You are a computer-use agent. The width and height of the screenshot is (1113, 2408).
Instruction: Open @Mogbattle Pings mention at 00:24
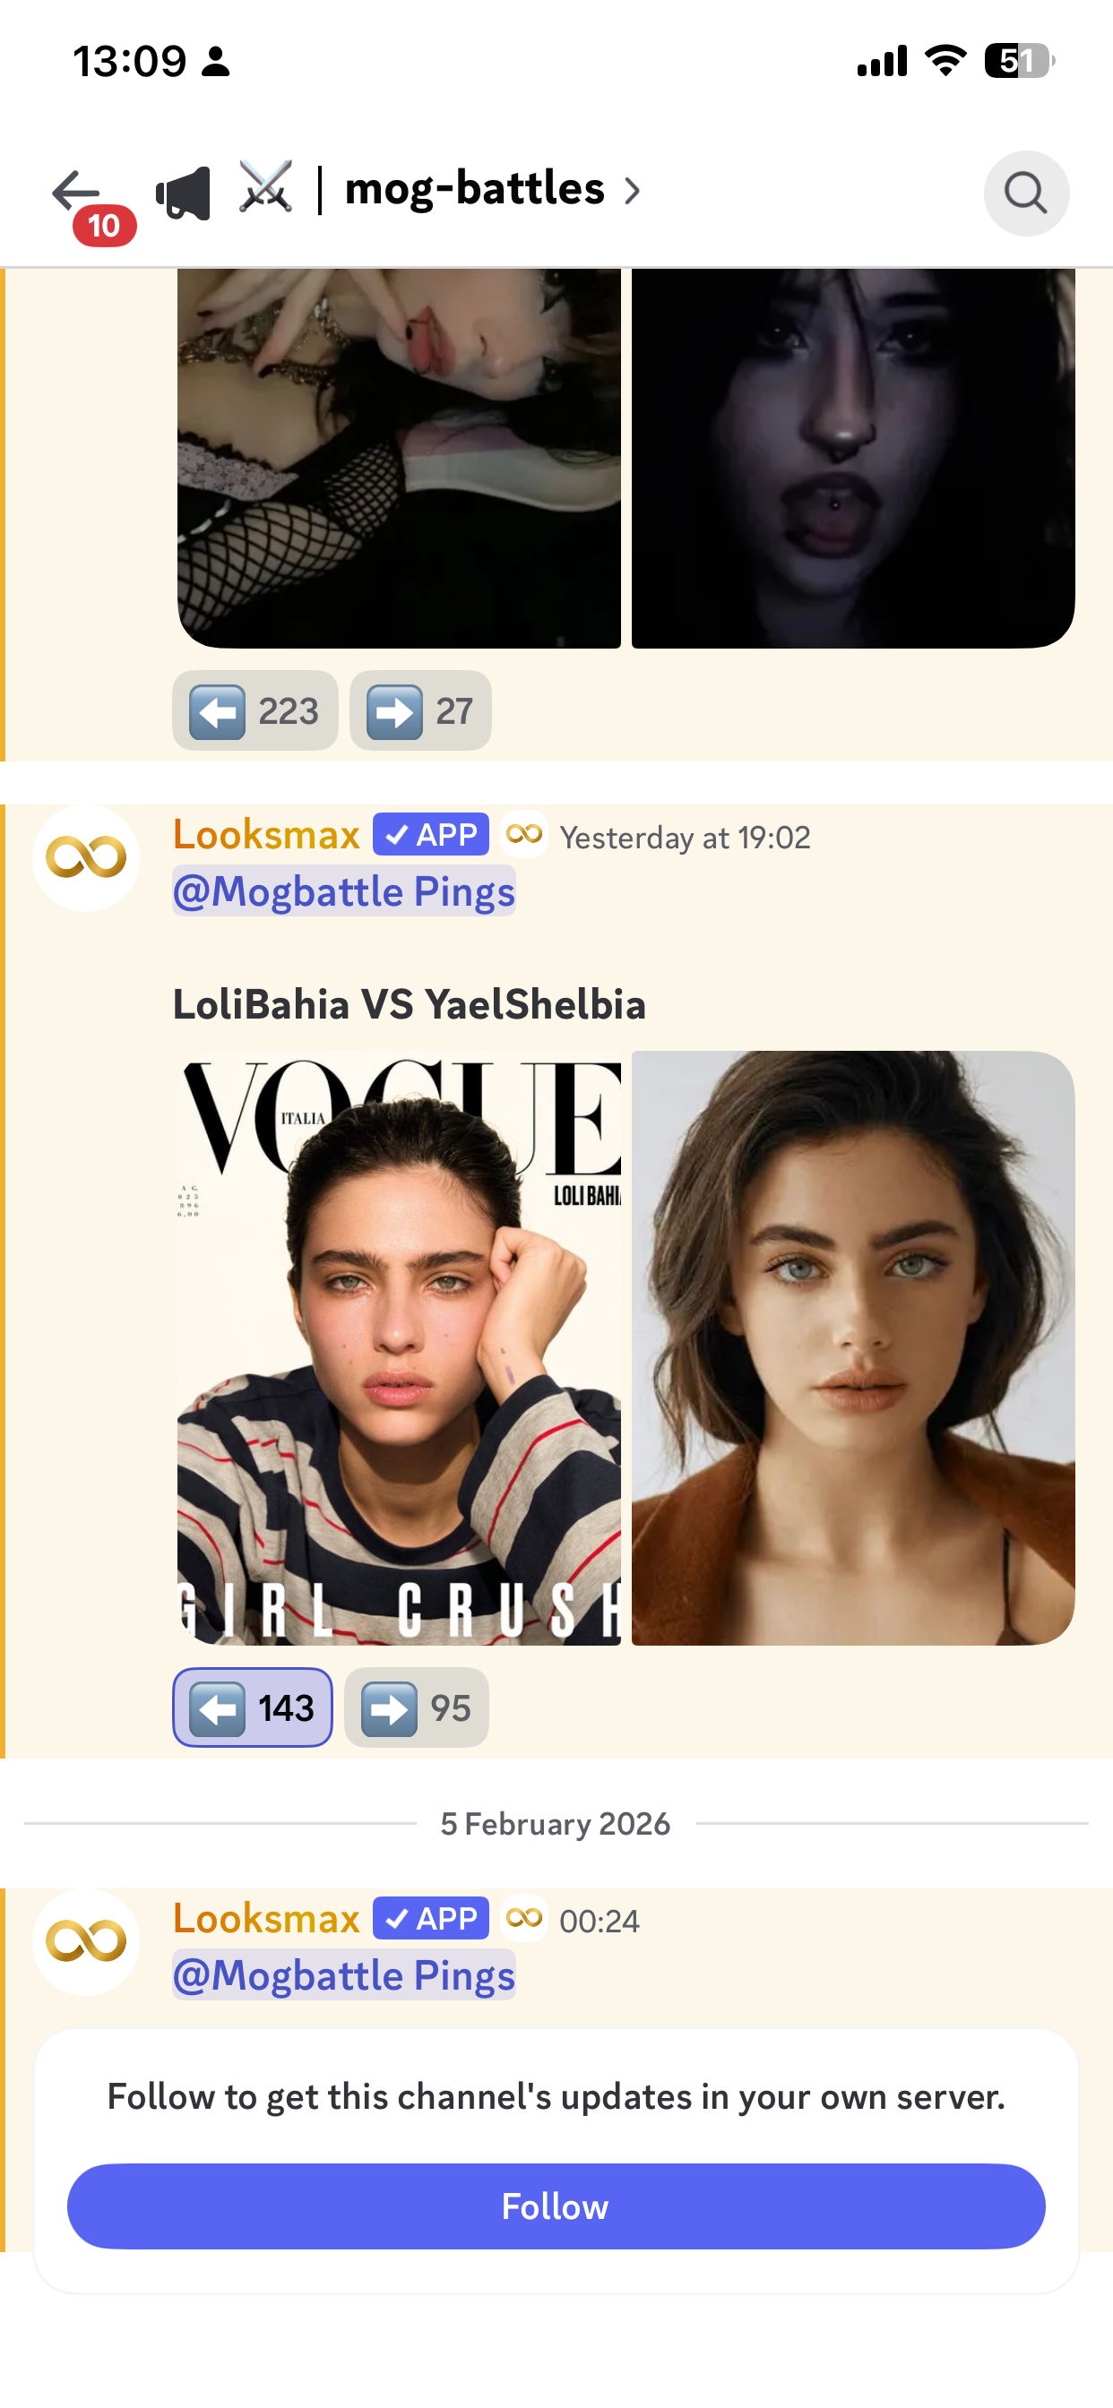(x=344, y=1975)
